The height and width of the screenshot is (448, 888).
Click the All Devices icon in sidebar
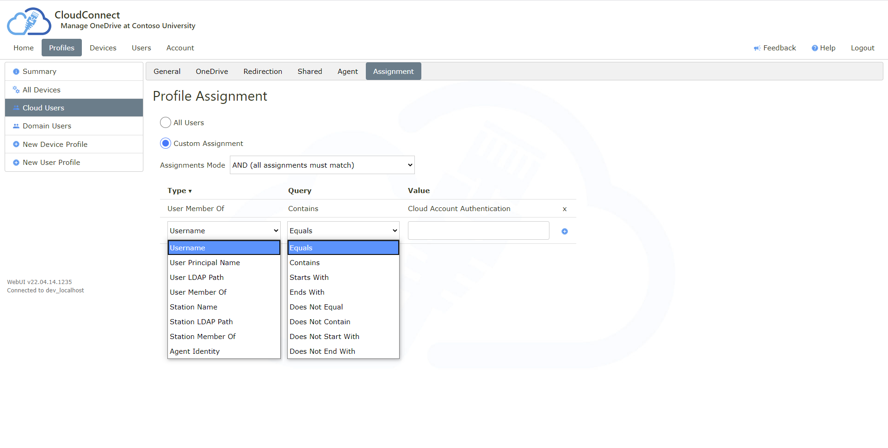[x=16, y=90]
